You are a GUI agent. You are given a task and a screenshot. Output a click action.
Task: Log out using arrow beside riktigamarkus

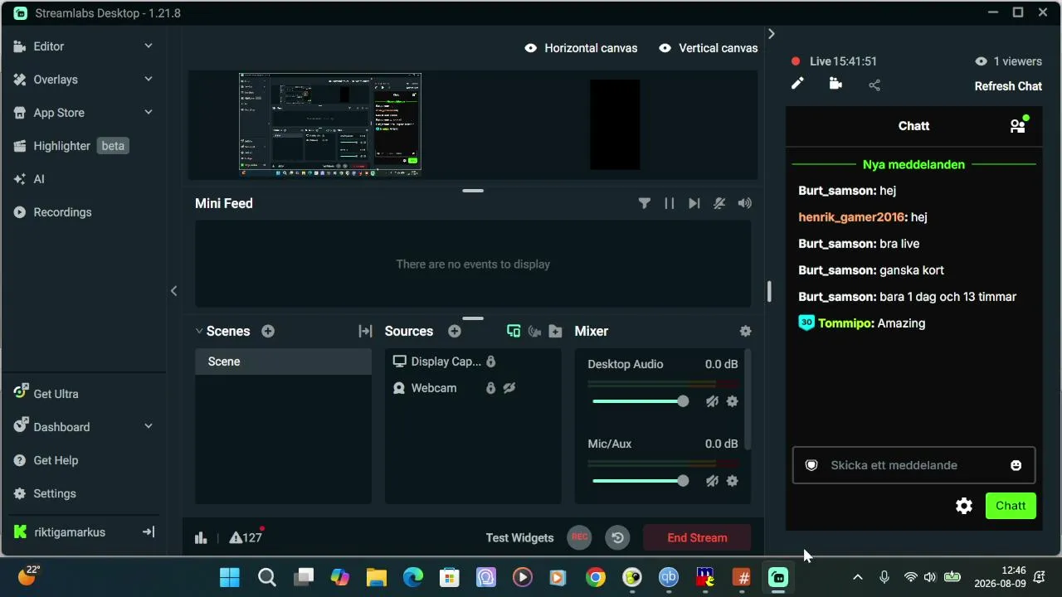149,532
